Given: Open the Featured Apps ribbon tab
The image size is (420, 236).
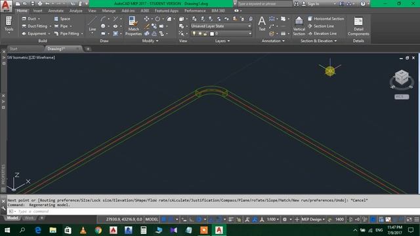Looking at the screenshot, I should tap(167, 10).
